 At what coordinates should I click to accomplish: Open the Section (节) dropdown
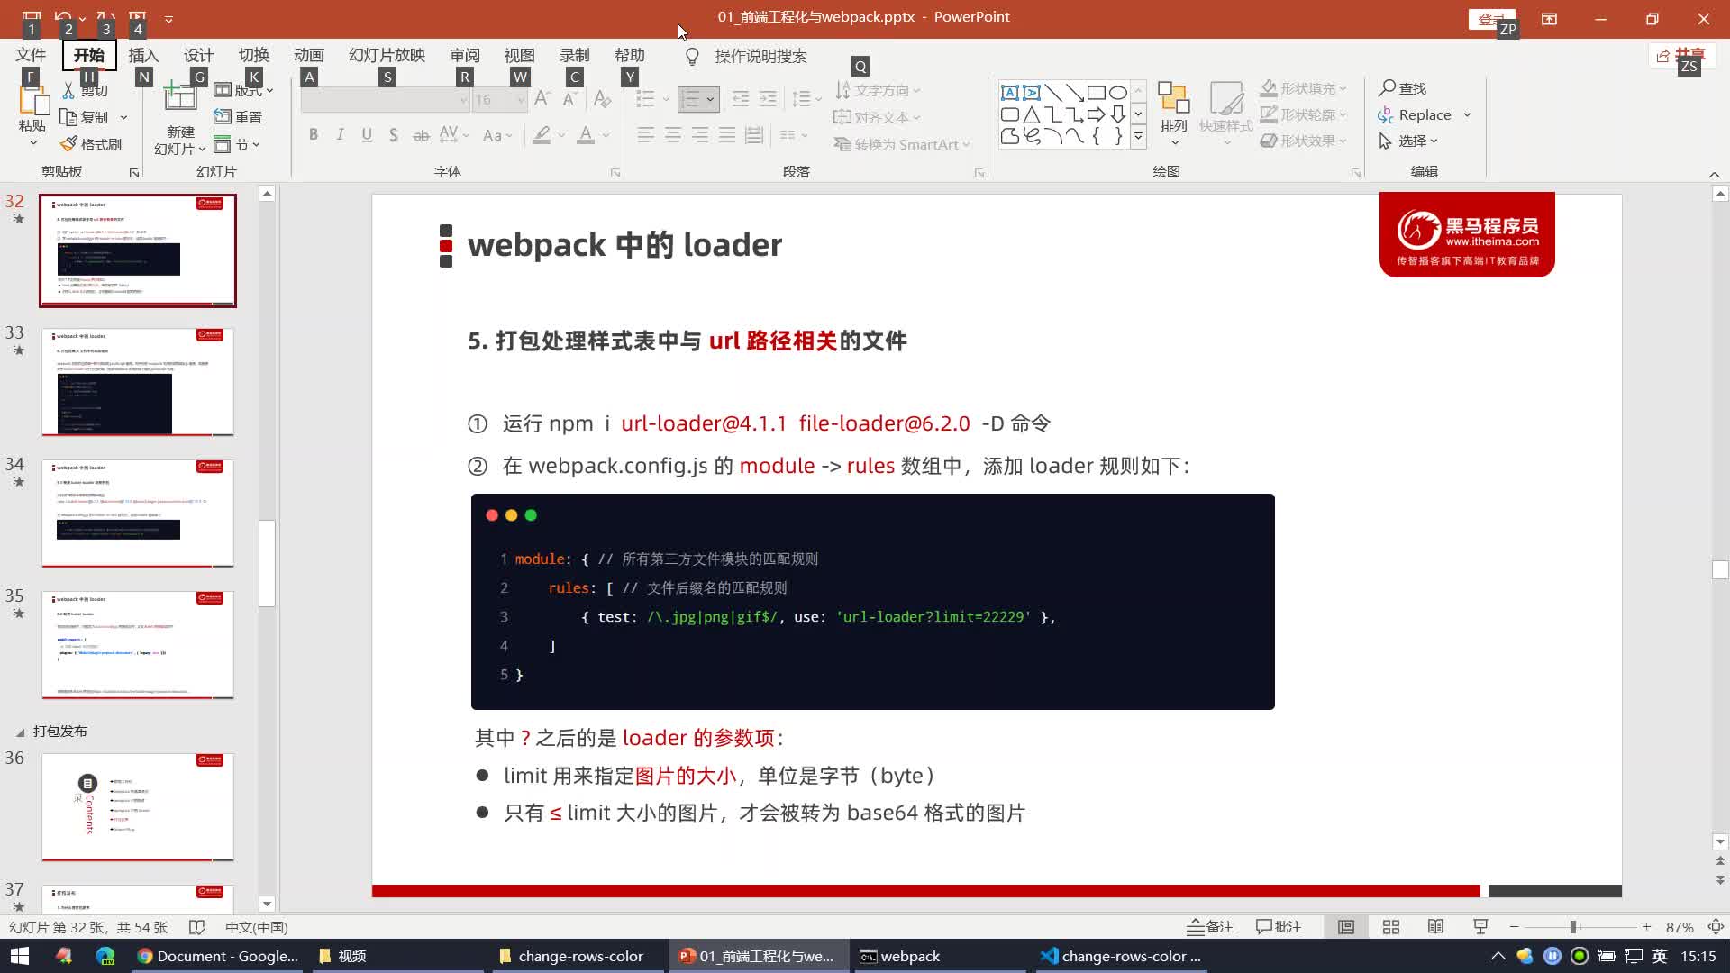[x=237, y=144]
